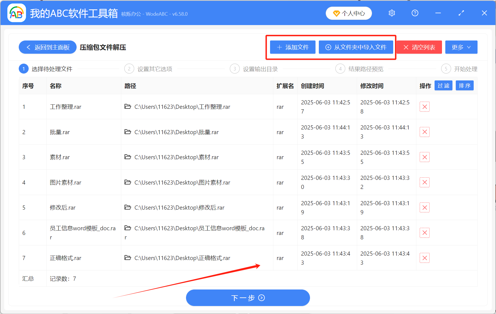Clear all entries with 清空列表
The height and width of the screenshot is (314, 496).
419,47
